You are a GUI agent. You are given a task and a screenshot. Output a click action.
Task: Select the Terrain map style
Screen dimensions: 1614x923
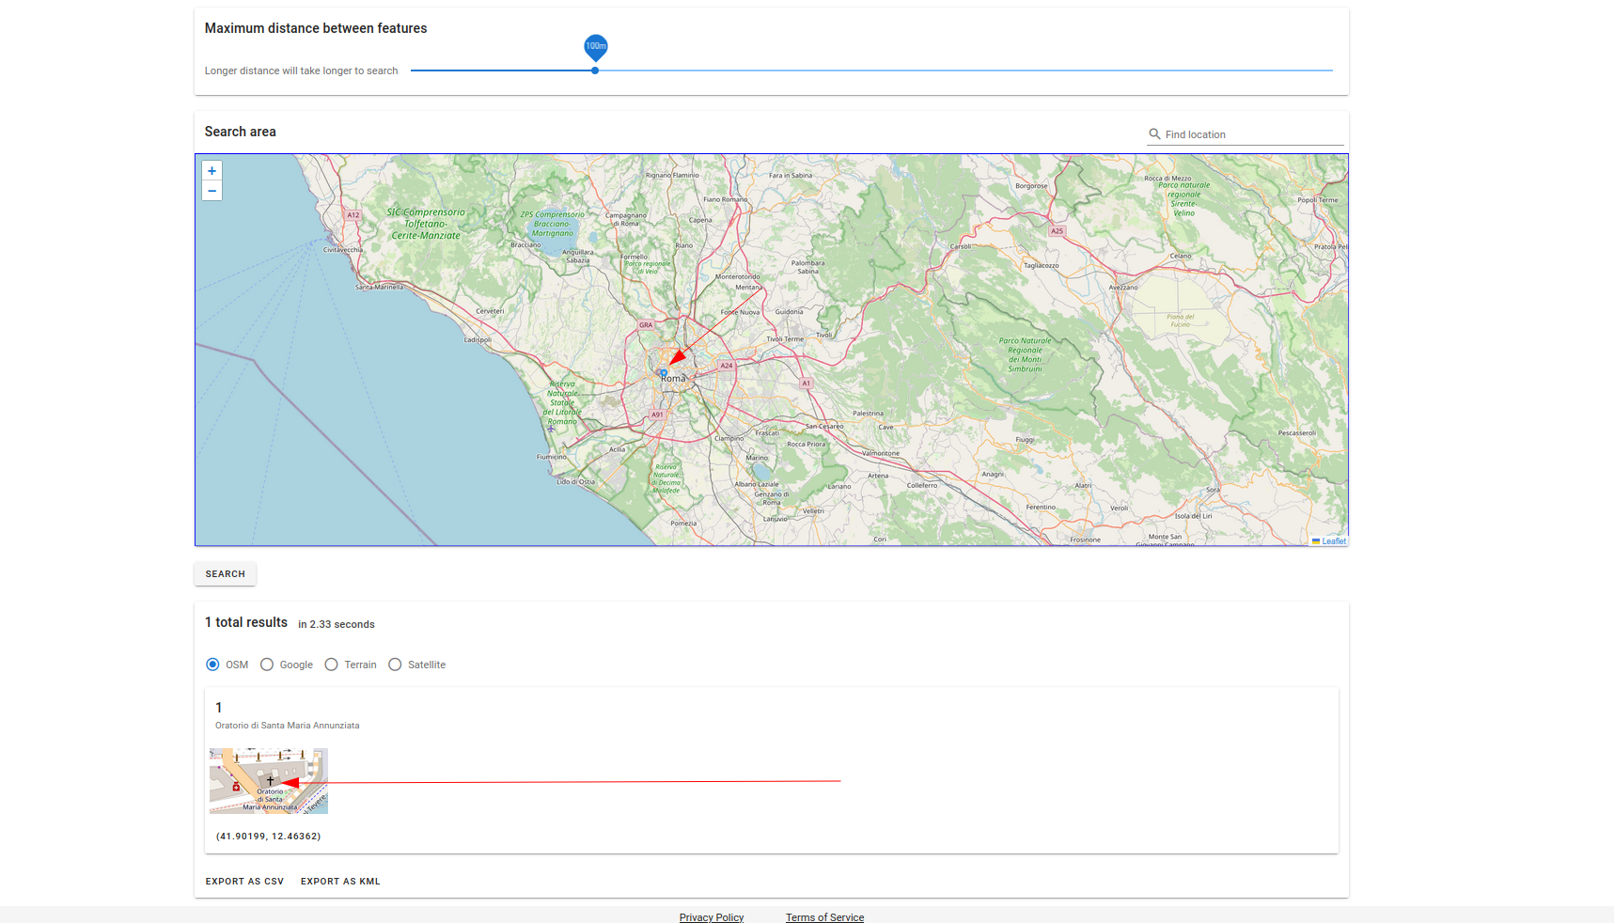(x=331, y=665)
